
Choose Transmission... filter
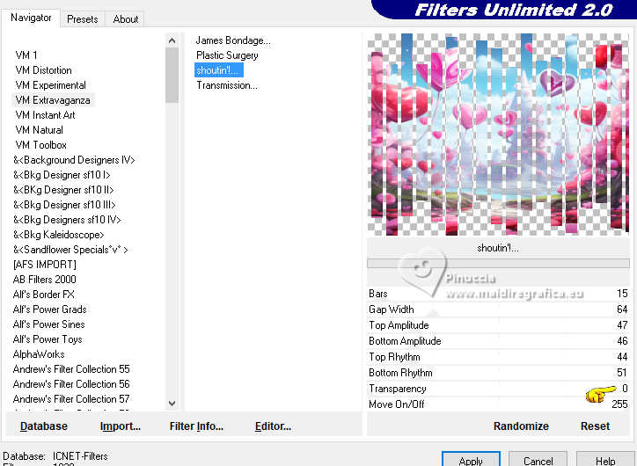227,85
